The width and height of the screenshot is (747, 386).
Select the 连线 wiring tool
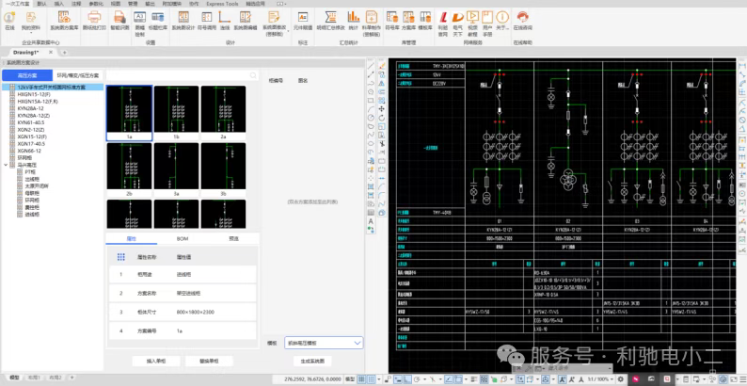coord(226,20)
